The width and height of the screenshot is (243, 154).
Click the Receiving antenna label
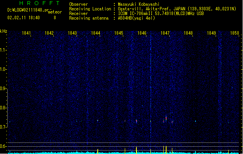(x=89, y=18)
